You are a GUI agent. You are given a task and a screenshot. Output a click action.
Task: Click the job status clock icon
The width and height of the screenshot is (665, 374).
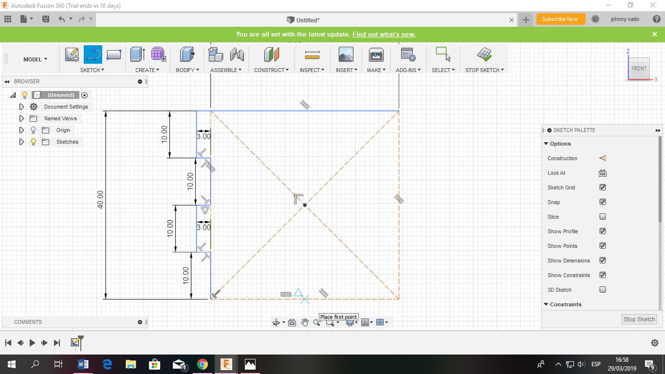pos(595,19)
